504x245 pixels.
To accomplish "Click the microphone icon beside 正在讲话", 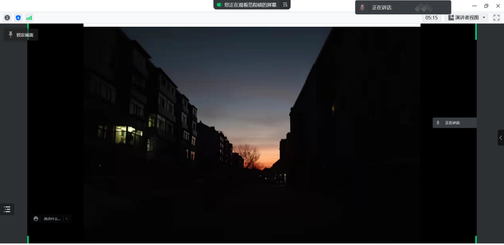I will point(438,123).
